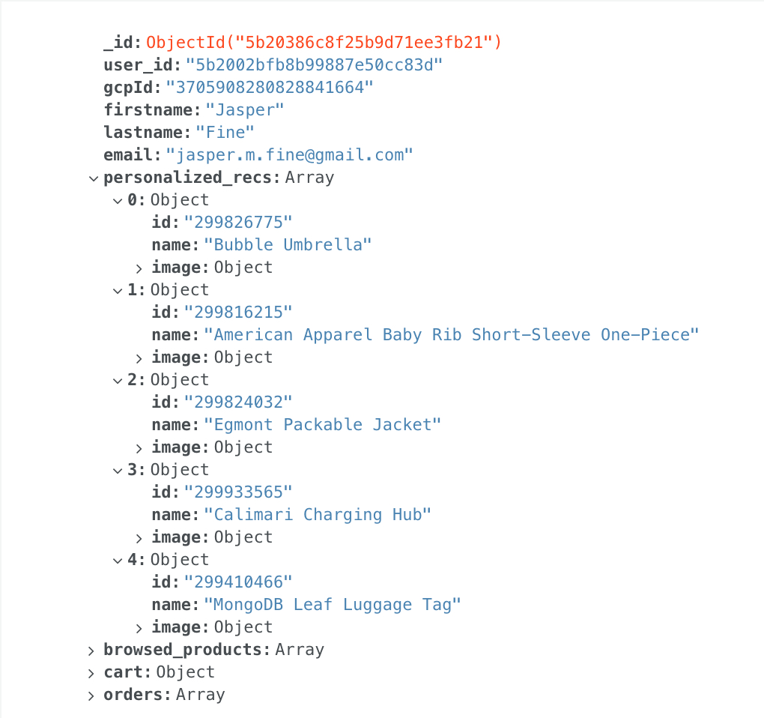Expand image object under Calimari Charging Hub
This screenshot has width=764, height=718.
(x=139, y=538)
